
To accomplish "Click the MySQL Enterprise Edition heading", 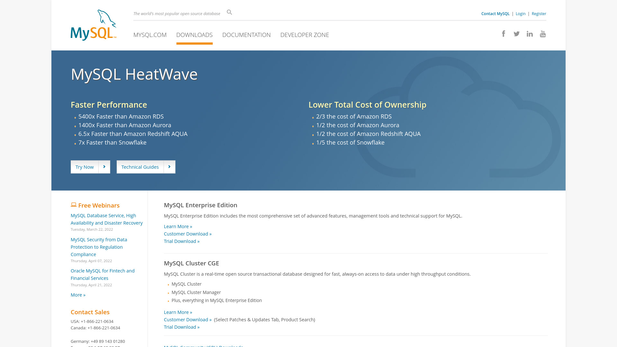I will [x=201, y=205].
